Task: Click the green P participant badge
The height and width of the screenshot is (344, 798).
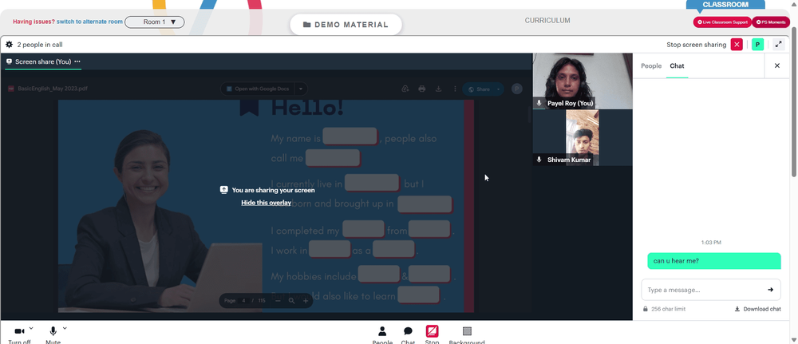Action: click(x=757, y=45)
